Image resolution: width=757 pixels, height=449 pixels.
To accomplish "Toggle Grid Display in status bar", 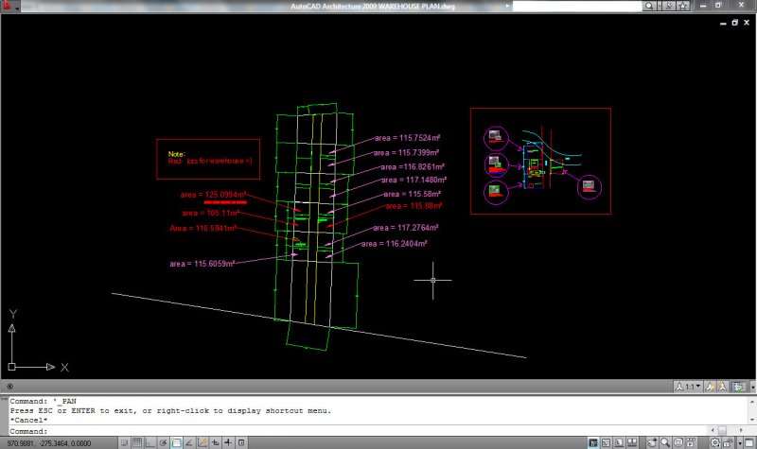I will [137, 442].
